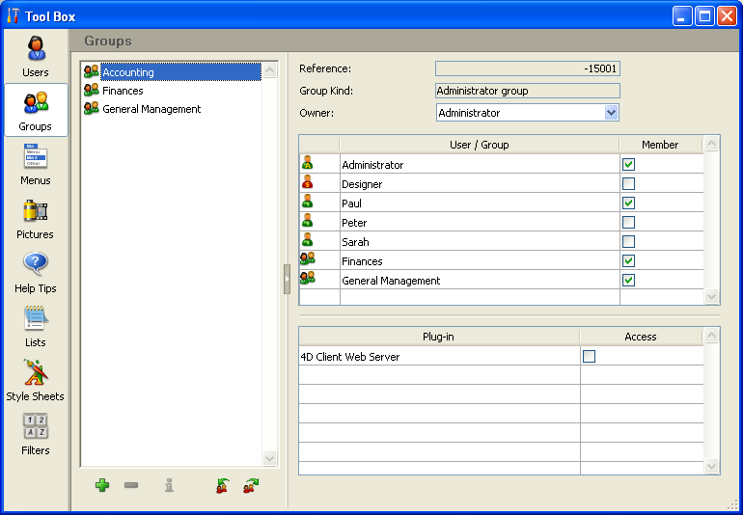Check the Designer member checkbox

click(x=628, y=184)
